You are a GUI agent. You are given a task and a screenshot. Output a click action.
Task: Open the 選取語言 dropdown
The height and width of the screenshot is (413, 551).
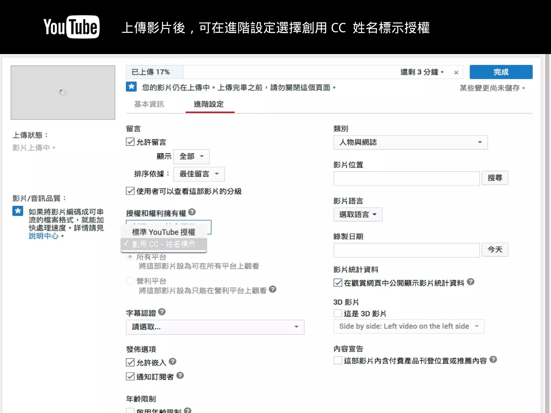click(358, 215)
